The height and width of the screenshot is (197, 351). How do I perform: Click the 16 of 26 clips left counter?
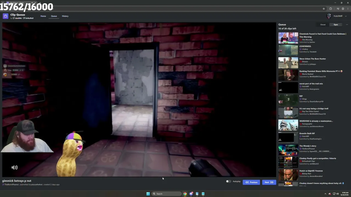pyautogui.click(x=287, y=29)
